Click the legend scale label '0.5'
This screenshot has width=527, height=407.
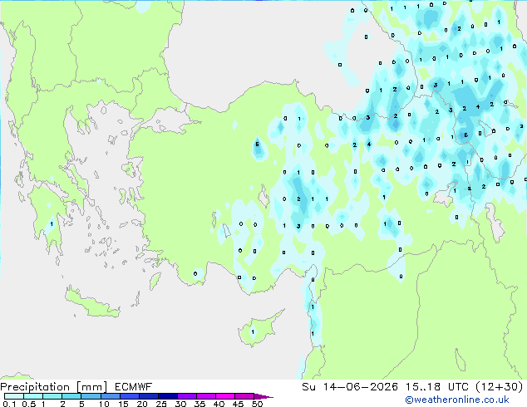point(28,404)
